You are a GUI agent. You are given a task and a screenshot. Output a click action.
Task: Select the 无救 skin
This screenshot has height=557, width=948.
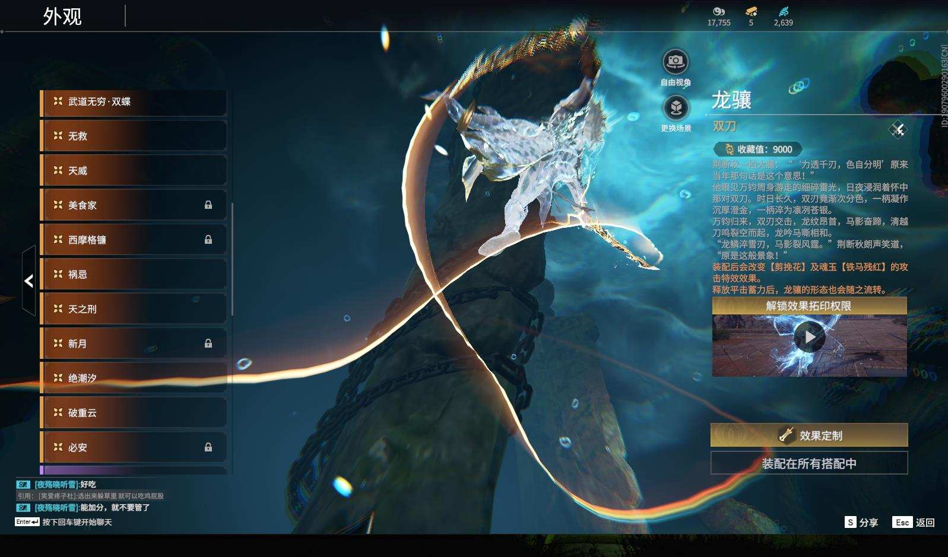click(134, 136)
